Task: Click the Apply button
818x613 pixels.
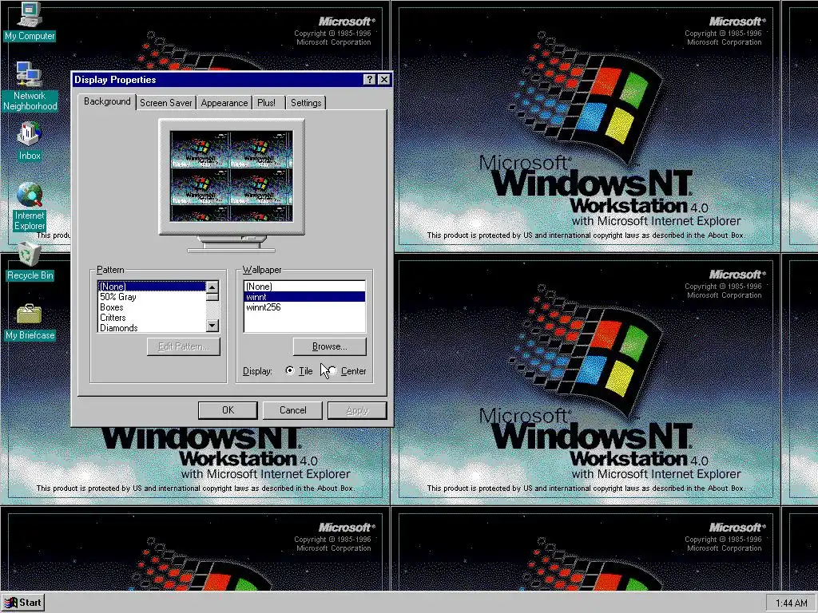Action: (x=357, y=410)
